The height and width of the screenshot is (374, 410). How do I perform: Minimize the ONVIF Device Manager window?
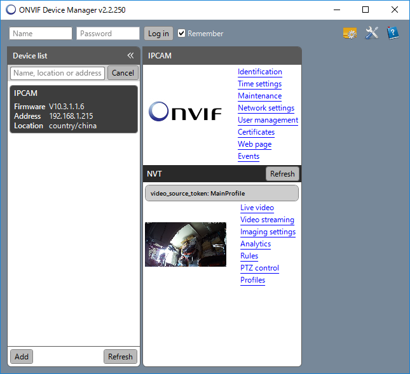[x=337, y=10]
